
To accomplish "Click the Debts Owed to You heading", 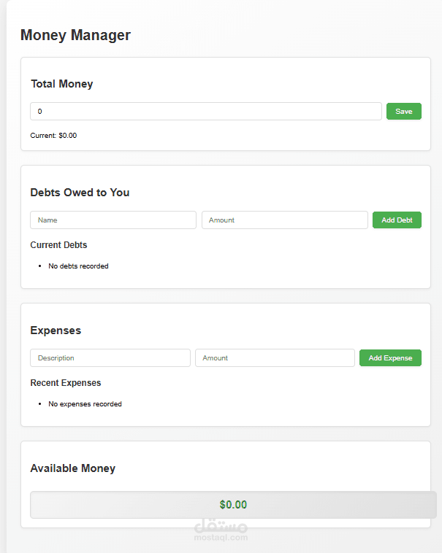I will point(80,193).
